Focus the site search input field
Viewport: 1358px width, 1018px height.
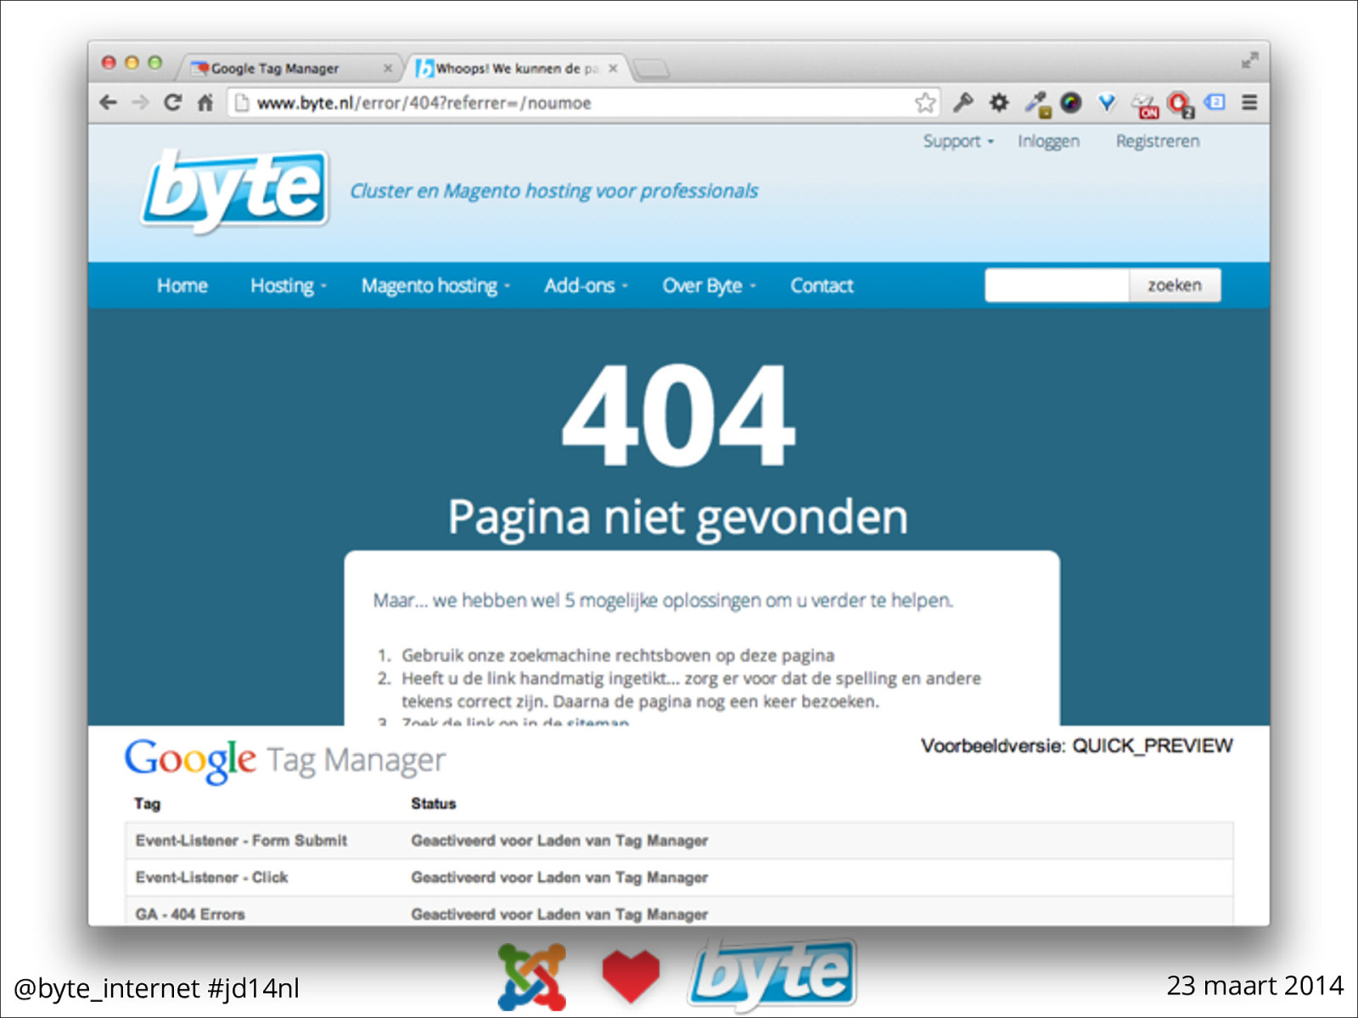(x=1057, y=285)
